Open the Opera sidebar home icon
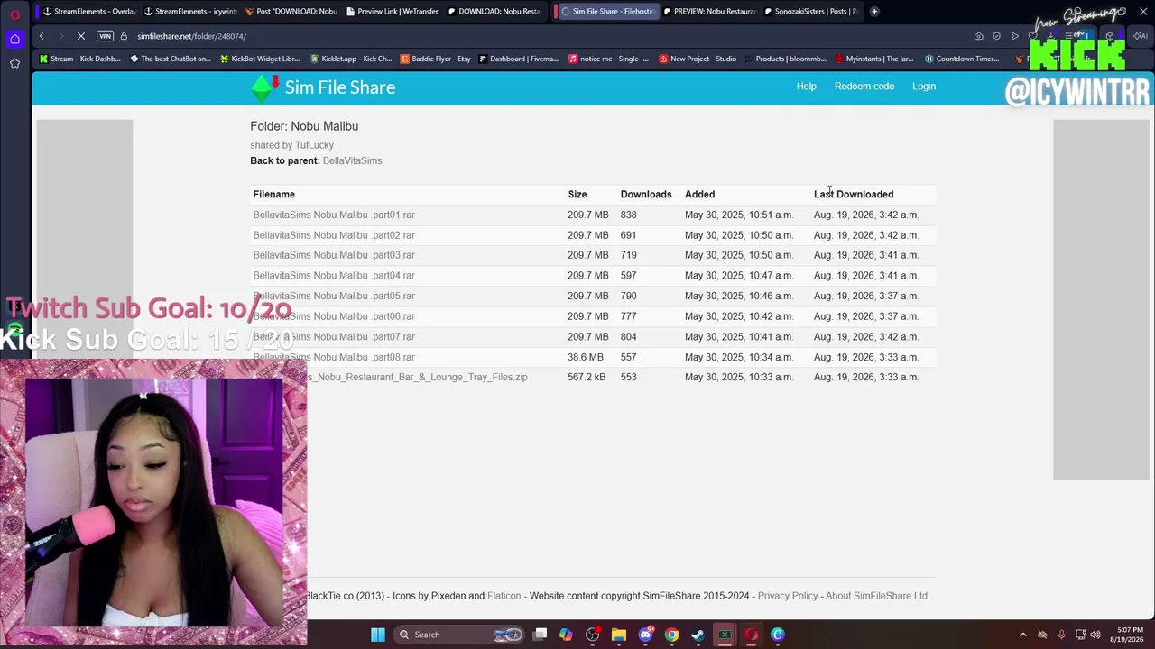The image size is (1155, 649). pyautogui.click(x=14, y=39)
